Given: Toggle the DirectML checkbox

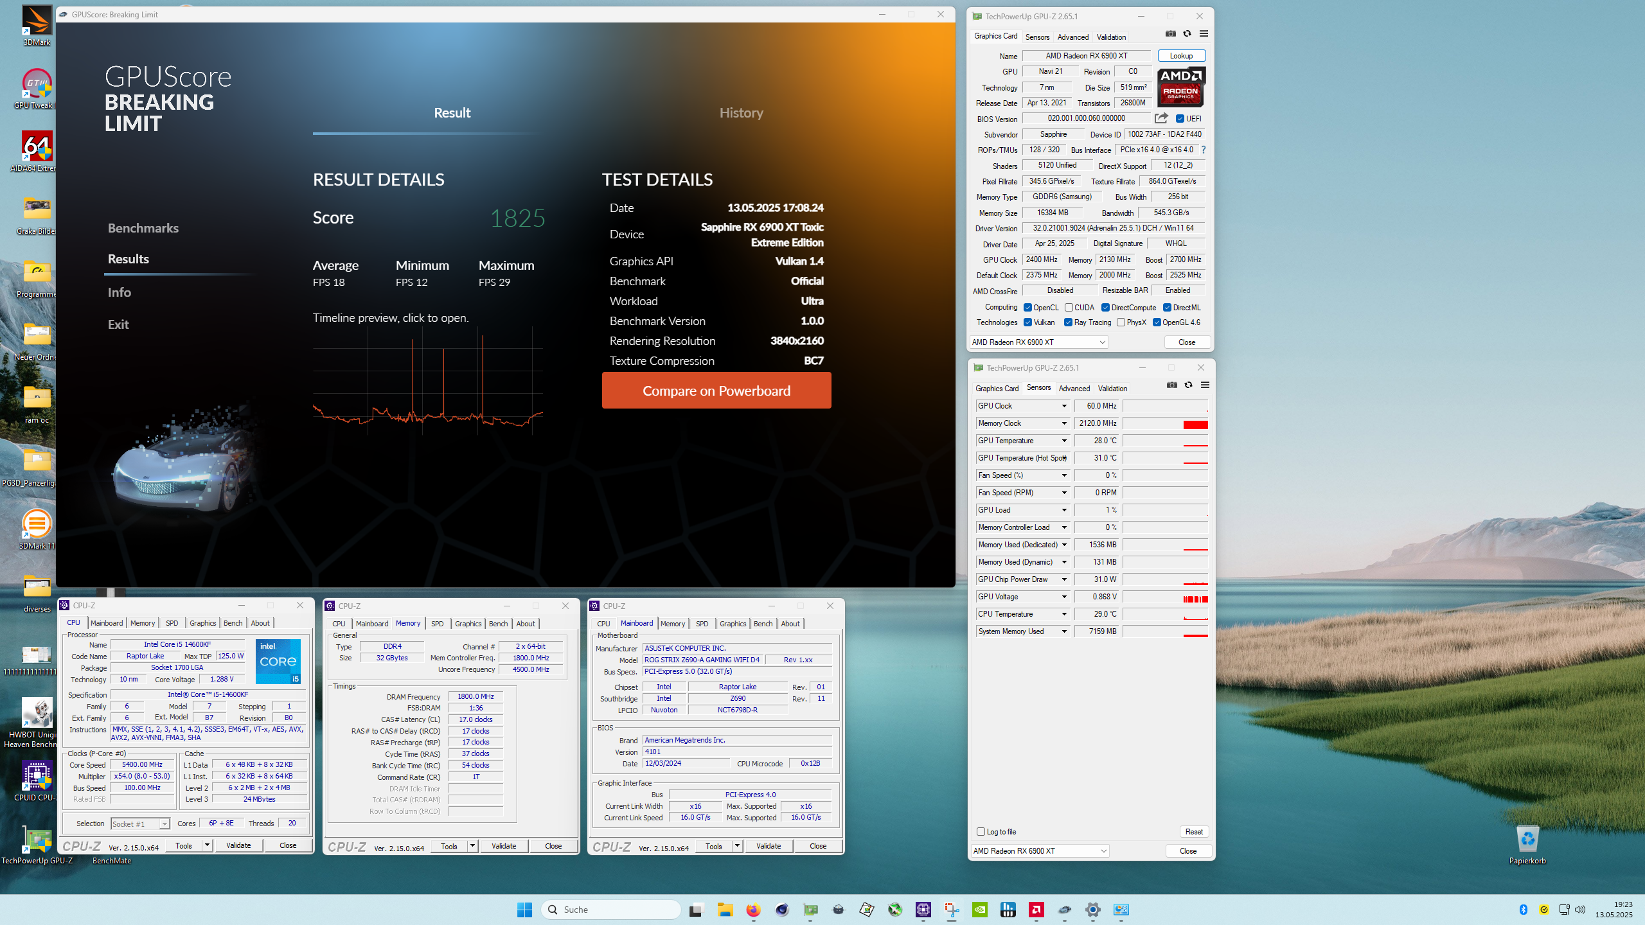Looking at the screenshot, I should pyautogui.click(x=1167, y=308).
